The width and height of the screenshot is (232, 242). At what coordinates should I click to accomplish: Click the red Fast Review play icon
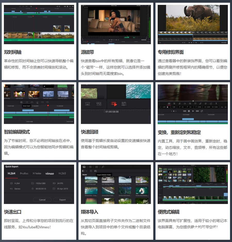click(x=114, y=104)
